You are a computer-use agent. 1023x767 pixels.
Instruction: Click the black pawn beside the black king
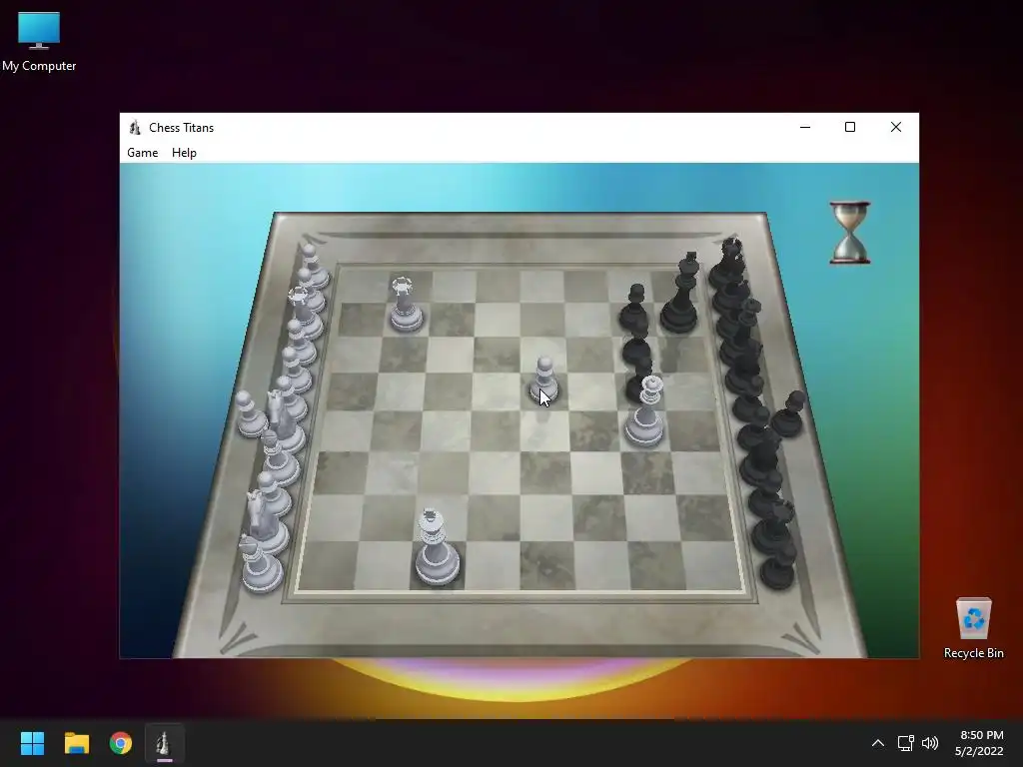634,307
